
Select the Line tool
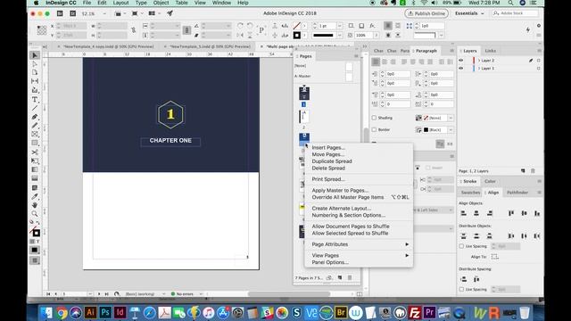point(35,108)
